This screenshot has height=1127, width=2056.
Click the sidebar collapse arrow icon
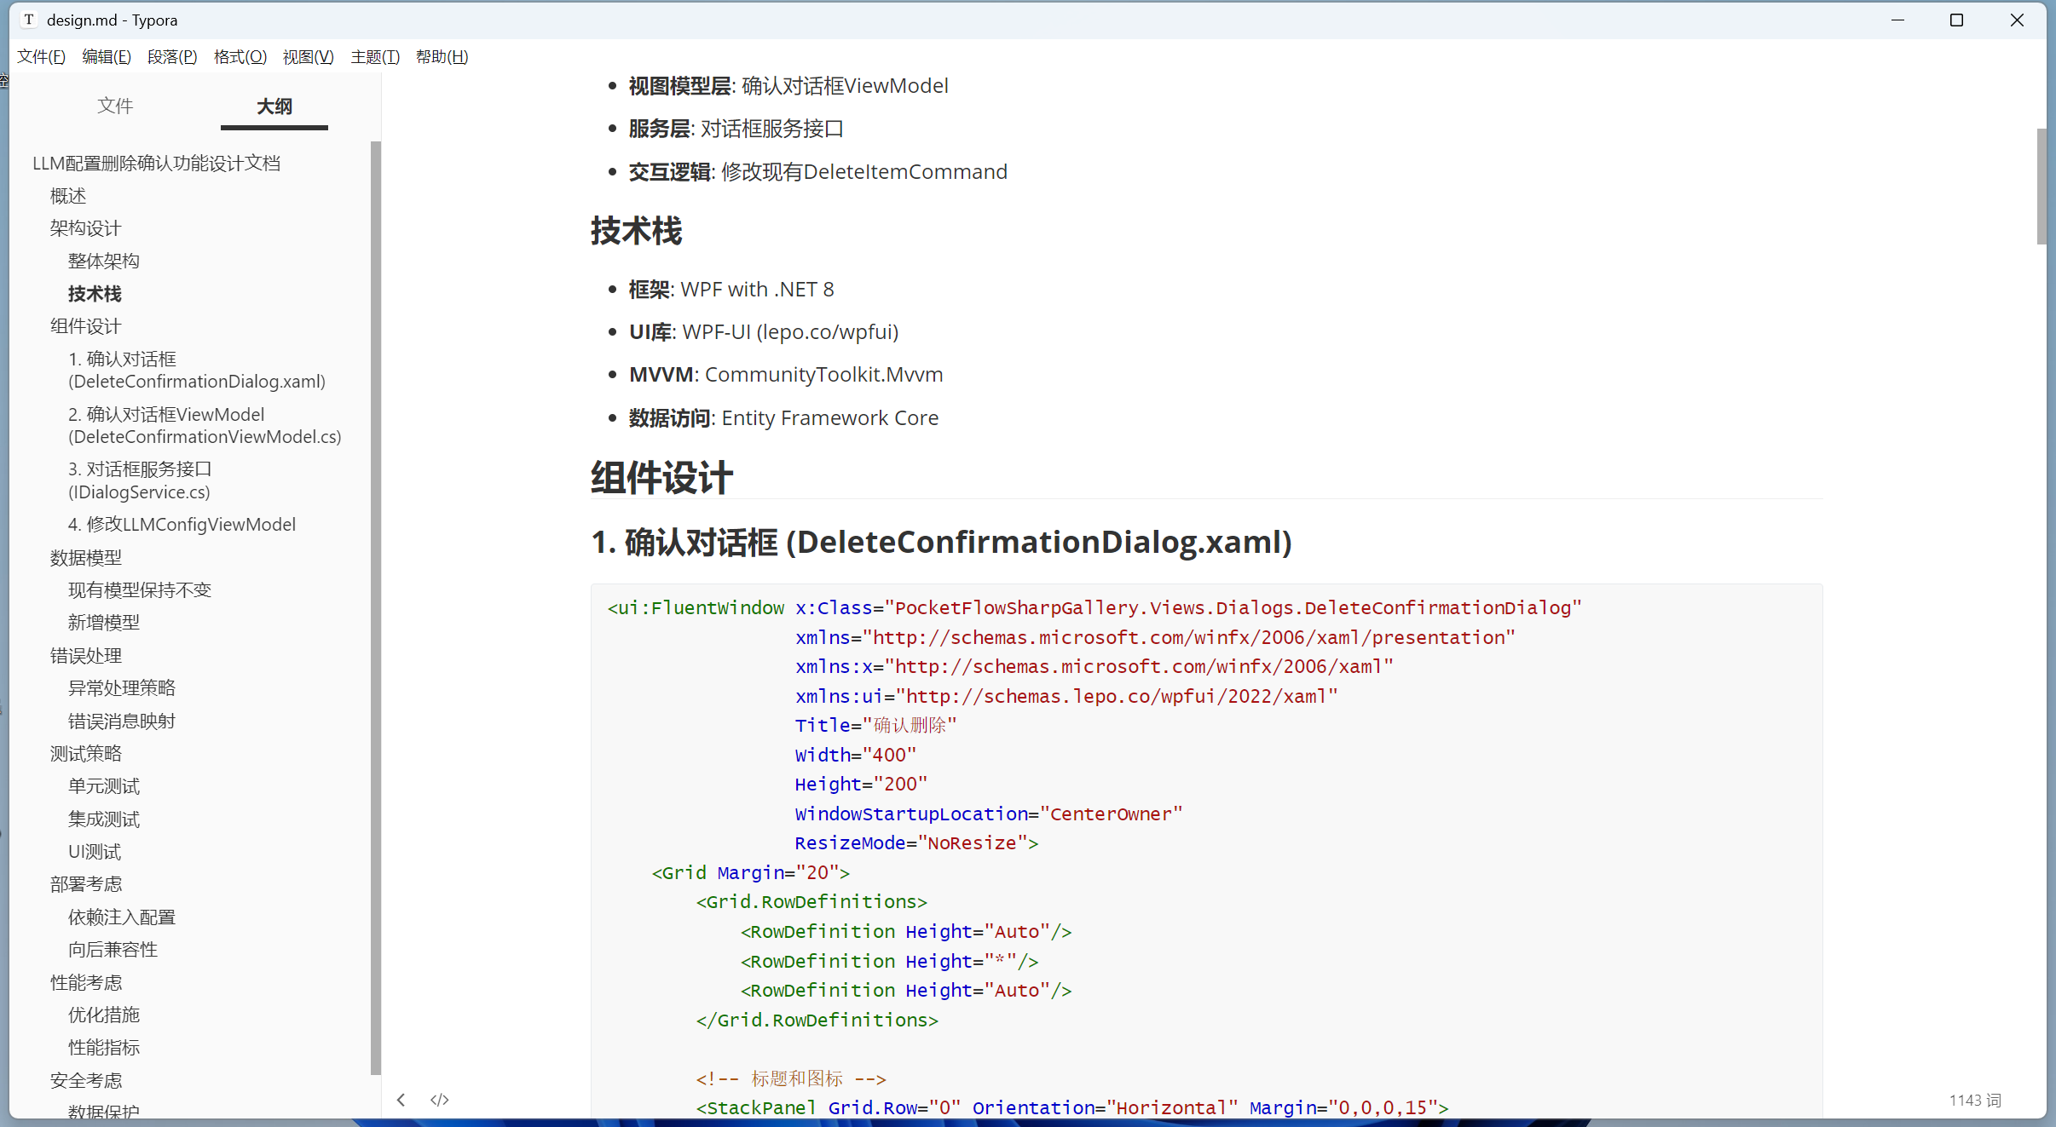(401, 1100)
